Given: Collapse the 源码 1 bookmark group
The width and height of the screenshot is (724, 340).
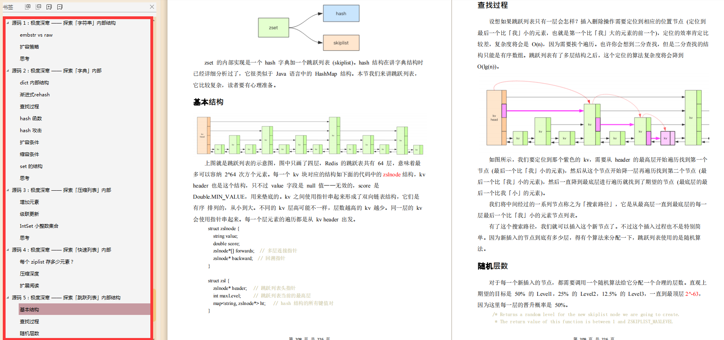Looking at the screenshot, I should 8,23.
